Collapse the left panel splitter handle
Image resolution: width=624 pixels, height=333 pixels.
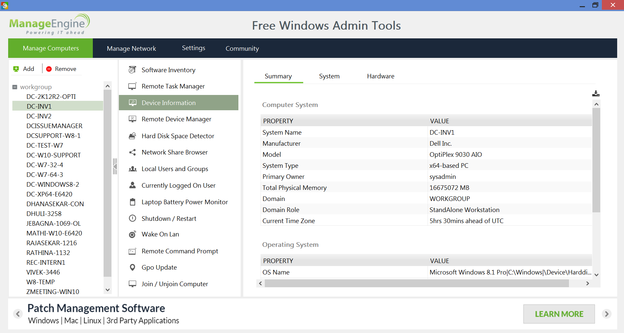[115, 166]
